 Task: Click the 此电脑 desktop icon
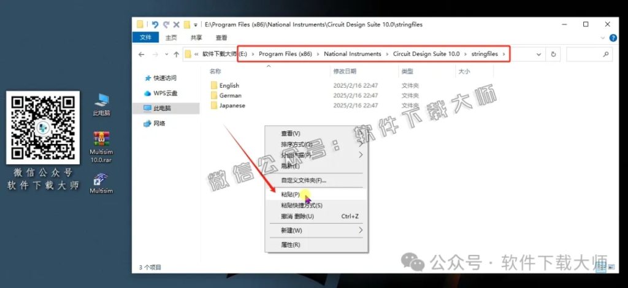(x=101, y=105)
